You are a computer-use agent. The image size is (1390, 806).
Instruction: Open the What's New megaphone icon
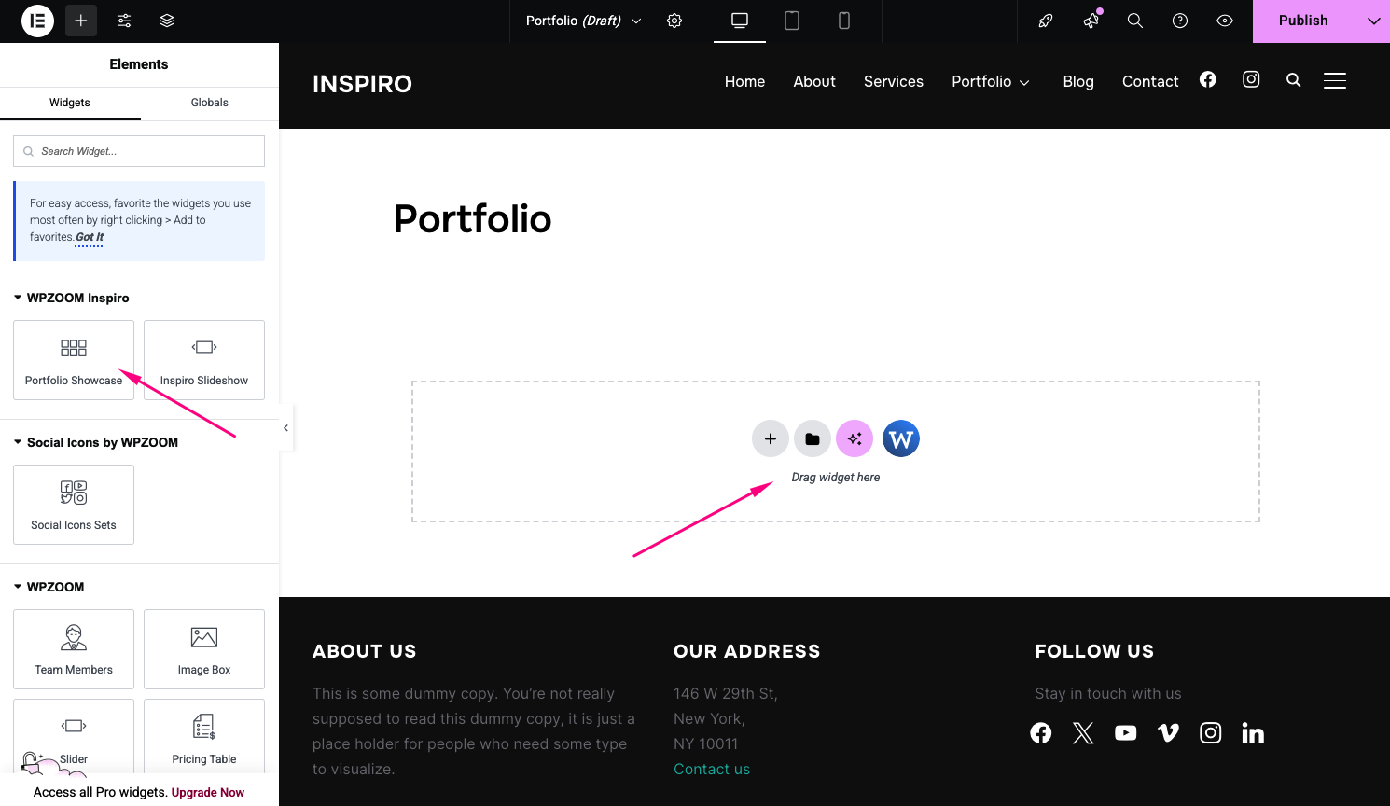[x=1091, y=21]
